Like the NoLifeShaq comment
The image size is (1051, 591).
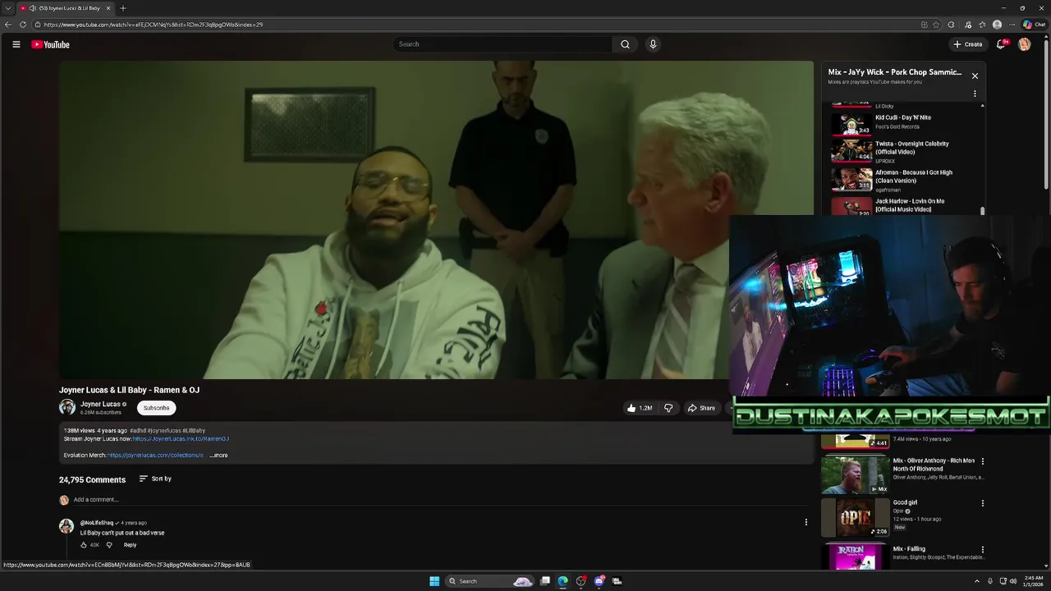click(84, 545)
